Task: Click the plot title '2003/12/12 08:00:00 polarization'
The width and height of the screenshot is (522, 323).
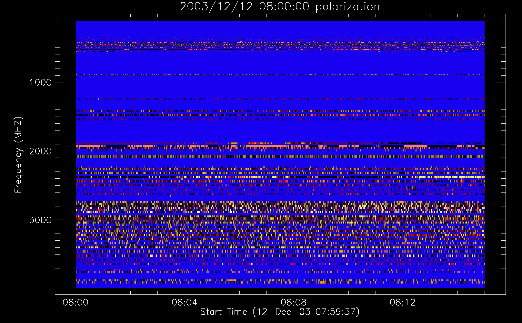Action: tap(280, 7)
